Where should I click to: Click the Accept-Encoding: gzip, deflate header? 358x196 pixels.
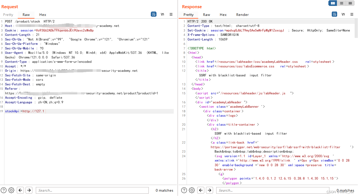point(33,98)
